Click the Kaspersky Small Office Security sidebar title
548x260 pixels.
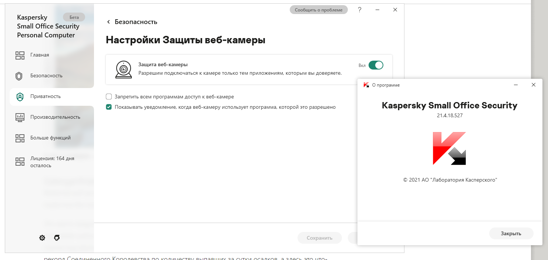pos(48,26)
